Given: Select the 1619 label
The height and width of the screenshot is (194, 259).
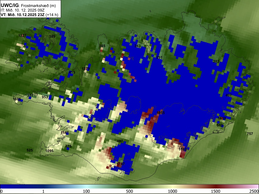Looking at the screenshot, I should tap(222, 118).
